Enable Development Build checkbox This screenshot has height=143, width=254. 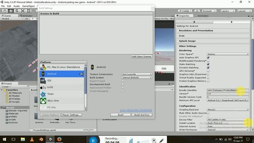123,84
